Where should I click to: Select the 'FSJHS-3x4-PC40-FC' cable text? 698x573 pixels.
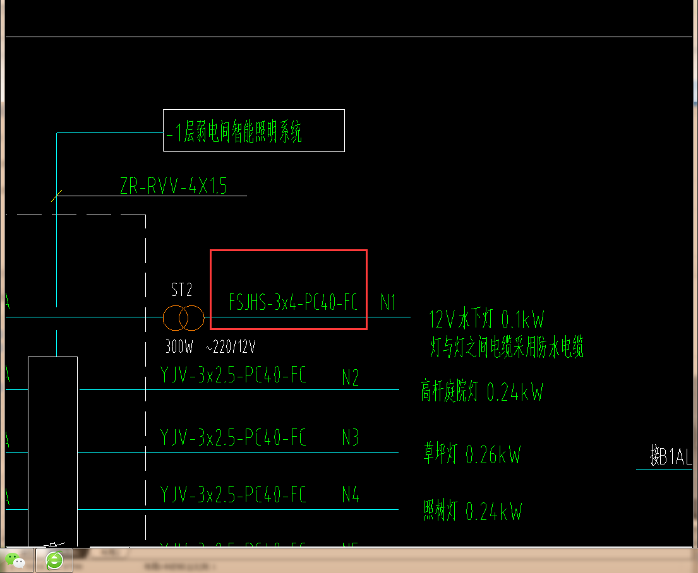293,302
